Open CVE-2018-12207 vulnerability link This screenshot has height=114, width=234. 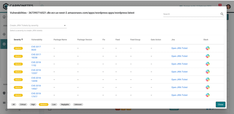(x=36, y=72)
